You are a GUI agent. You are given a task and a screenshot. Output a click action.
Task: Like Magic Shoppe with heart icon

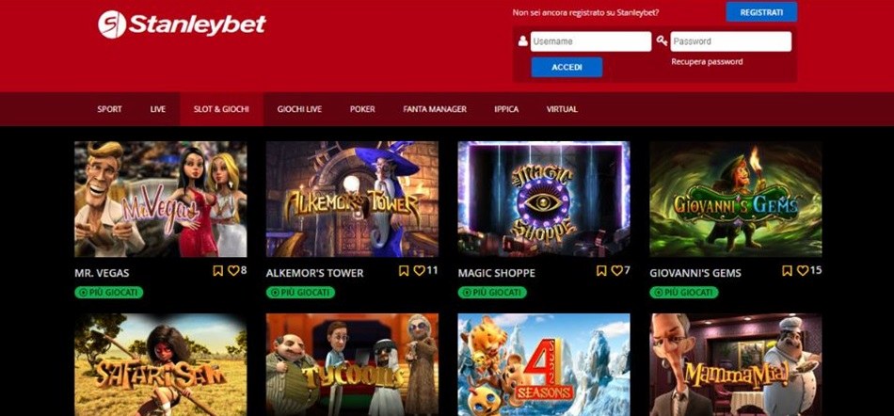[x=617, y=271]
